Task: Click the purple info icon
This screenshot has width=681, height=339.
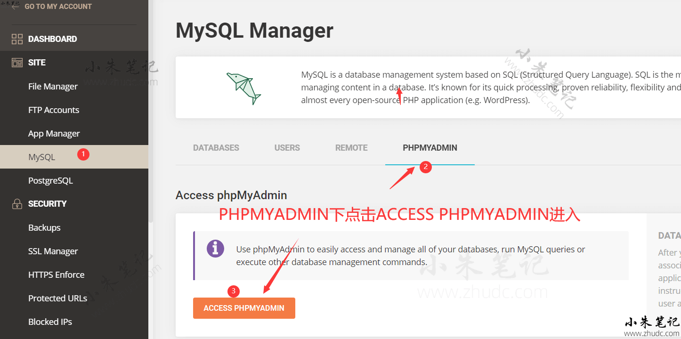Action: [x=215, y=249]
